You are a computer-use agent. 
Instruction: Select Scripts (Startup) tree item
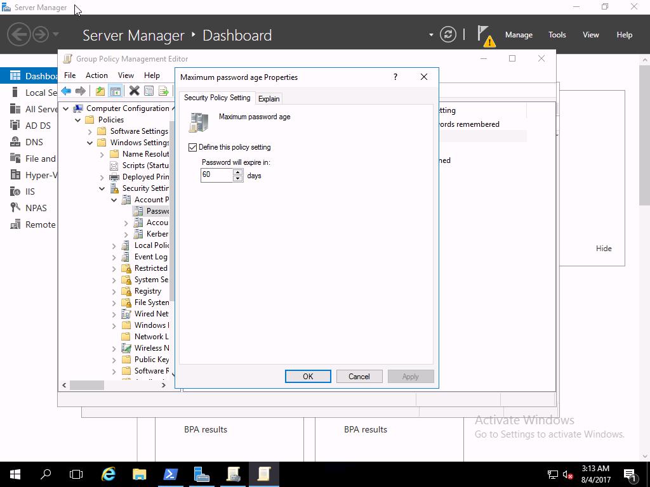139,166
